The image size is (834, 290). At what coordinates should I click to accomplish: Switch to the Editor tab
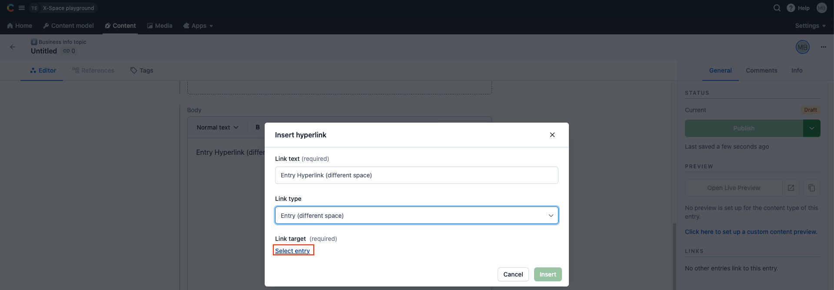43,70
